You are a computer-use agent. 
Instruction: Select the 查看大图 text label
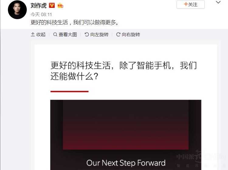click(x=68, y=35)
